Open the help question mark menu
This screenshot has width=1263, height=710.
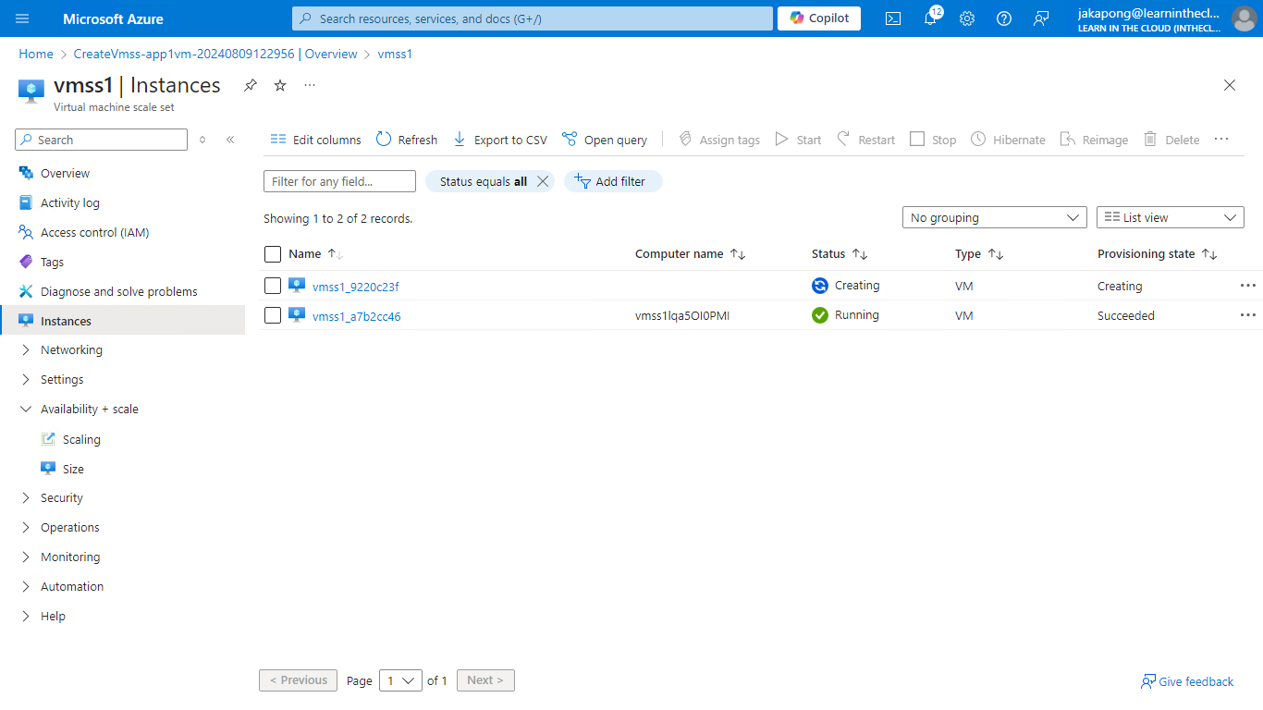point(1004,18)
